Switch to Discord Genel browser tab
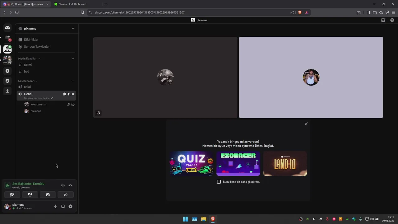Screen dimensions: 398x224 pyautogui.click(x=26, y=4)
